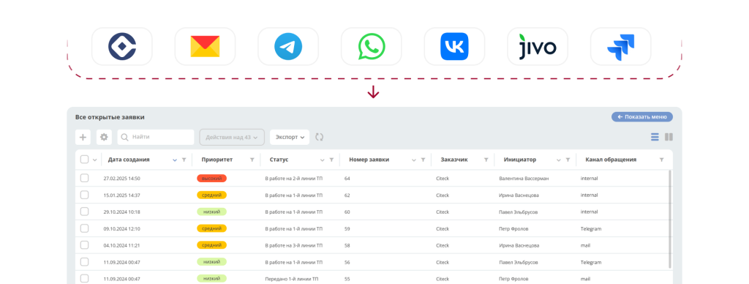Click the Заказчик column header

pyautogui.click(x=453, y=160)
